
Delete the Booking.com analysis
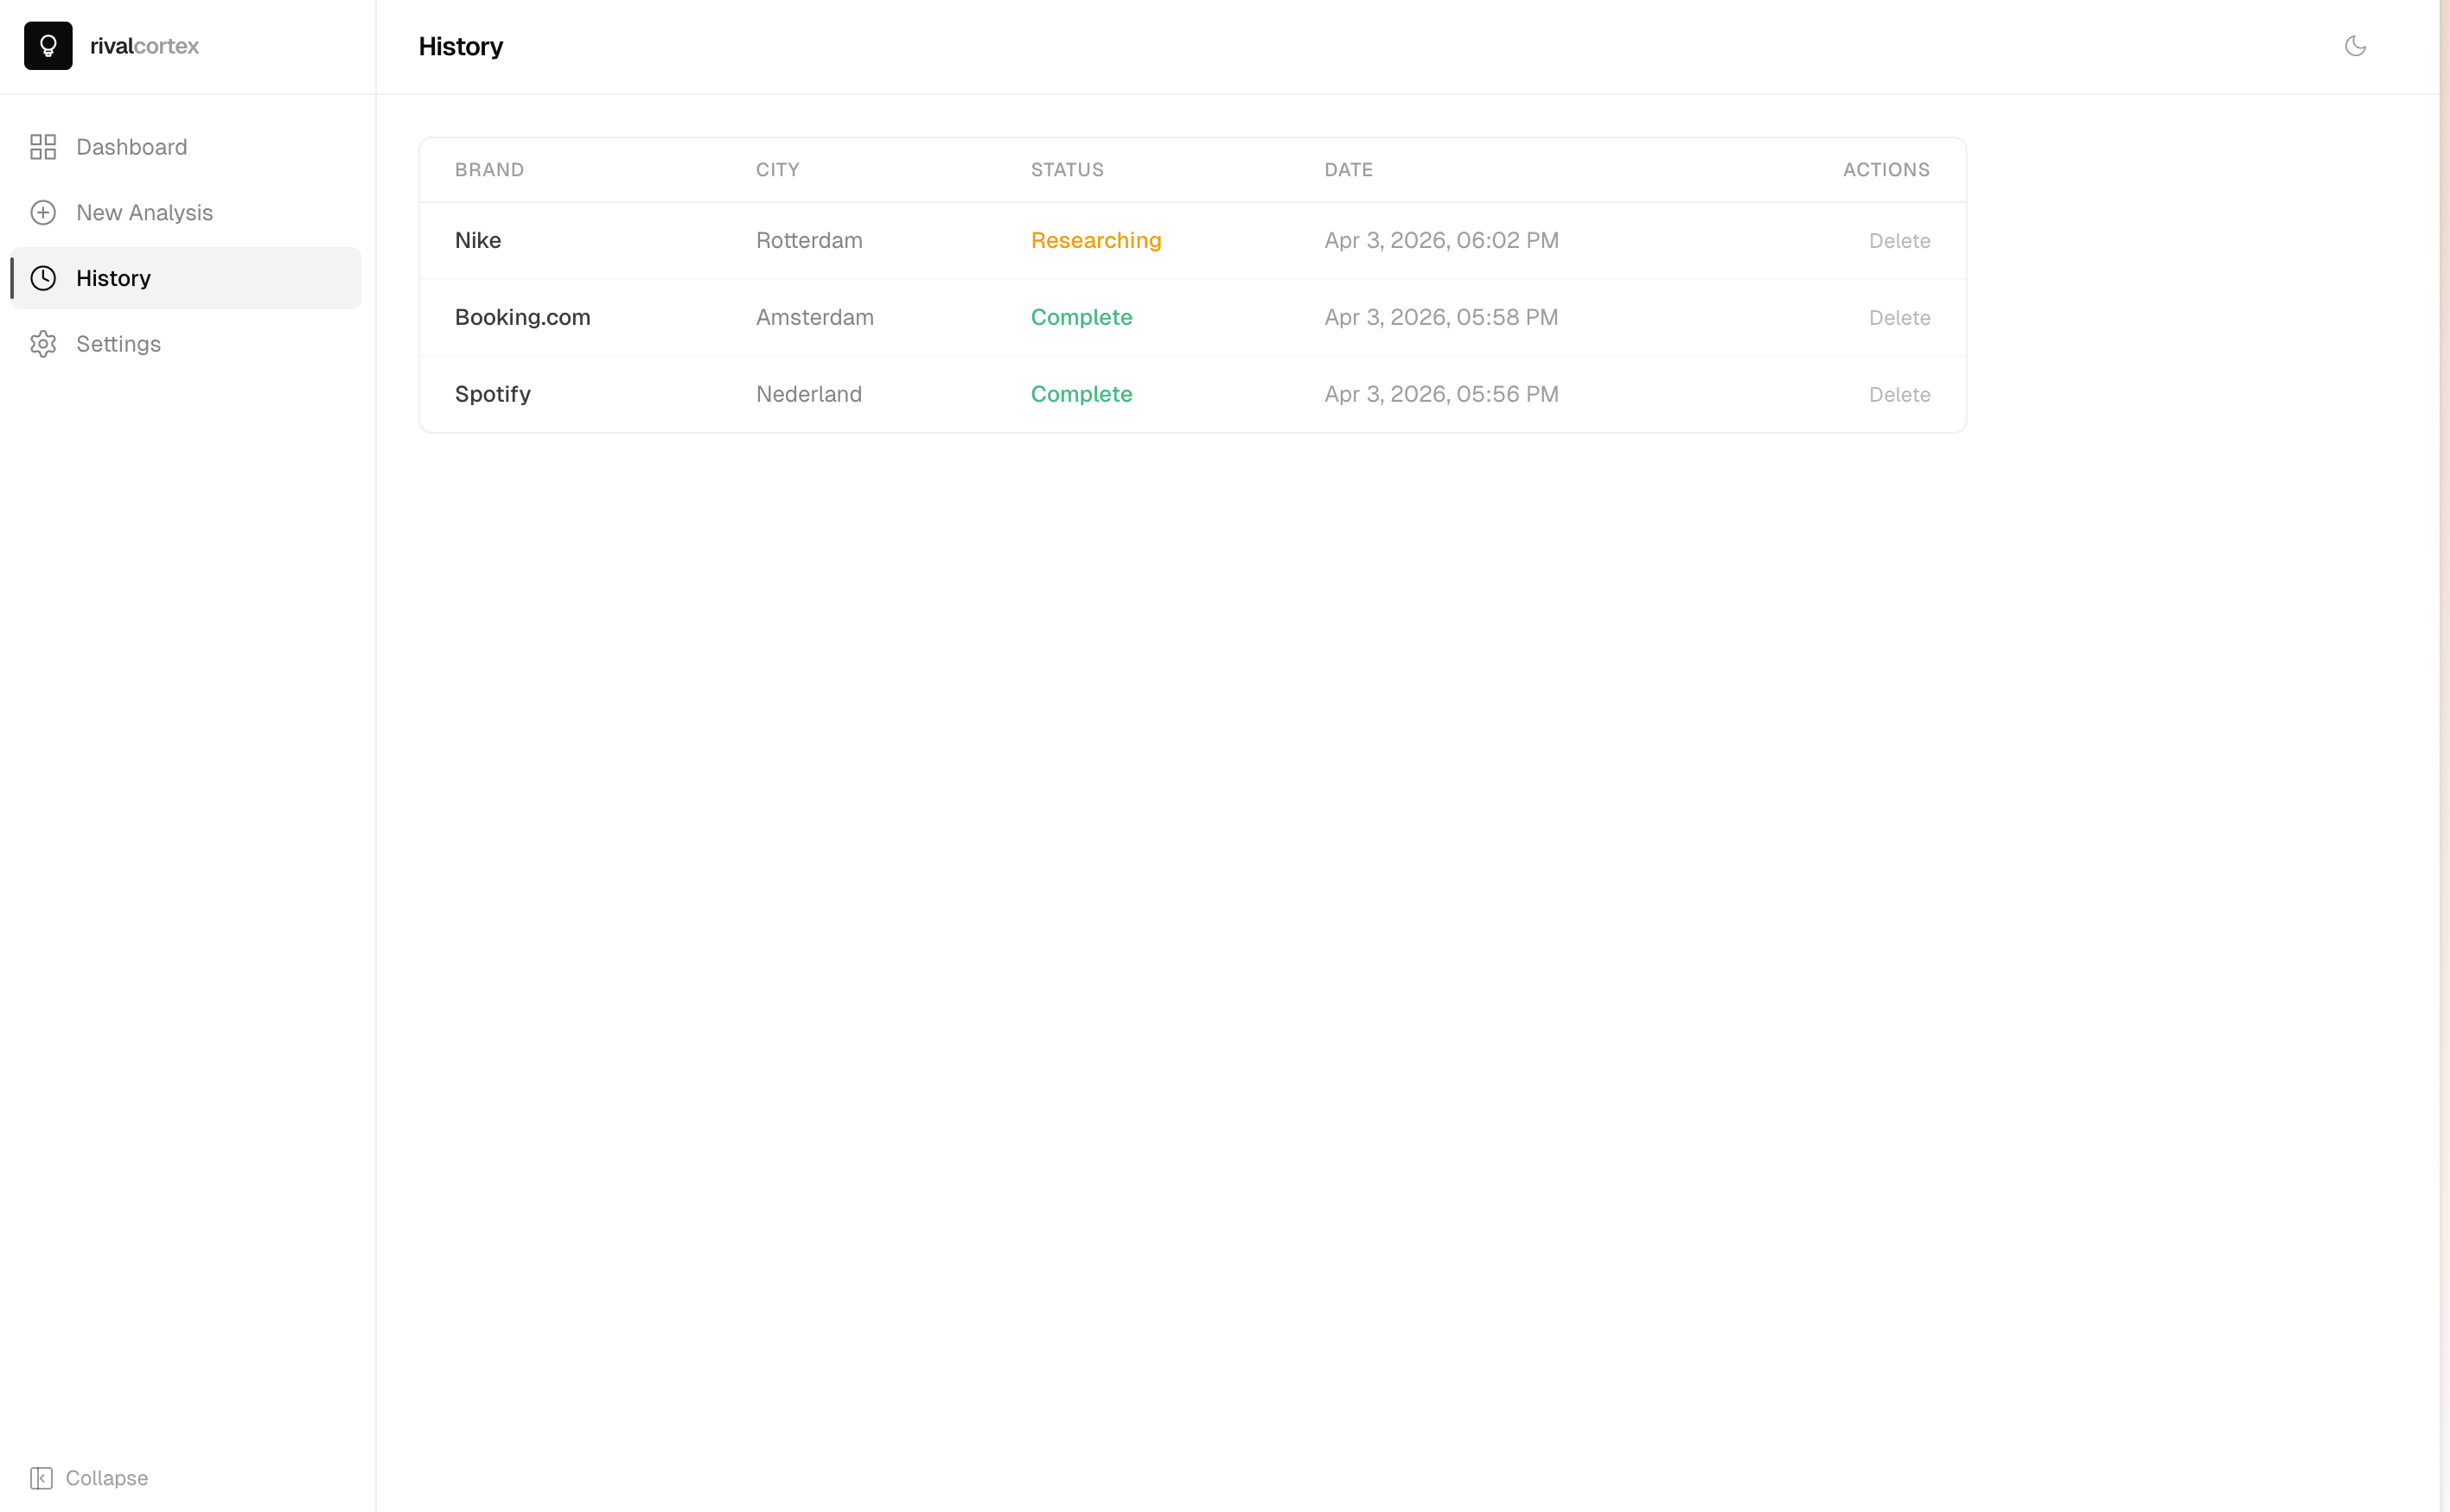pyautogui.click(x=1898, y=318)
